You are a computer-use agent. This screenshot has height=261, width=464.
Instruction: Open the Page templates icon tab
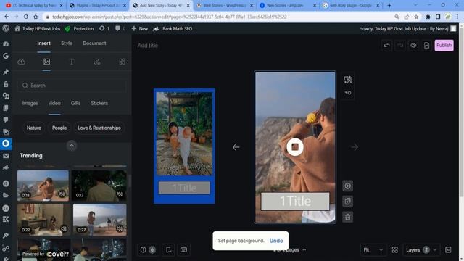pyautogui.click(x=123, y=62)
